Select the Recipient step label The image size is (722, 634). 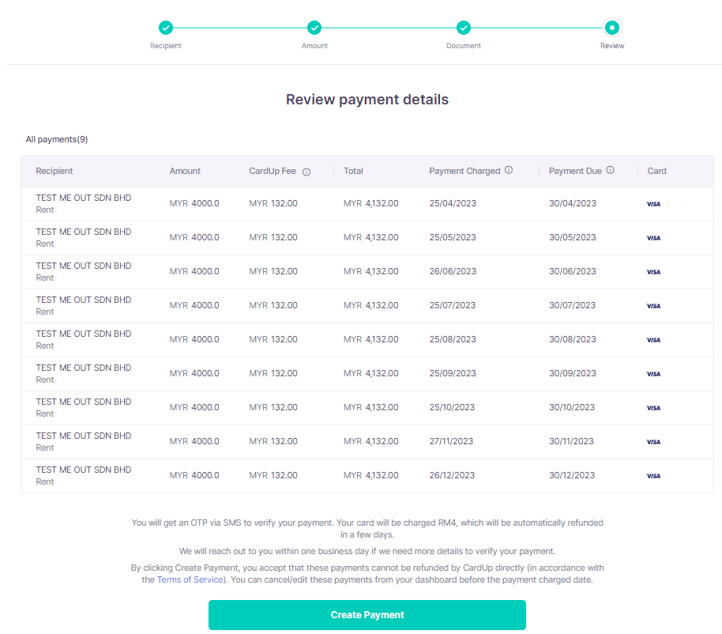[x=165, y=46]
